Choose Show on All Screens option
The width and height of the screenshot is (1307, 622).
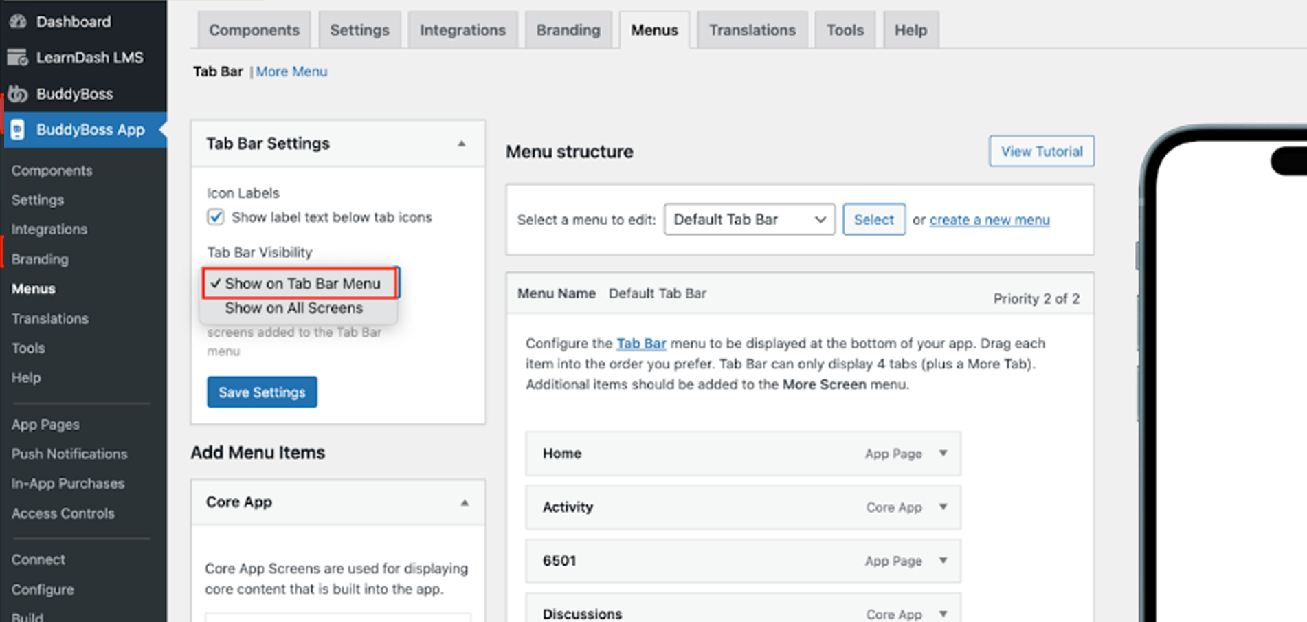coord(293,308)
